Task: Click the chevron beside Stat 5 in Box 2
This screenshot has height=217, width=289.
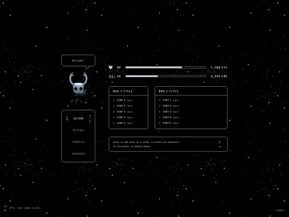Action: coord(159,123)
